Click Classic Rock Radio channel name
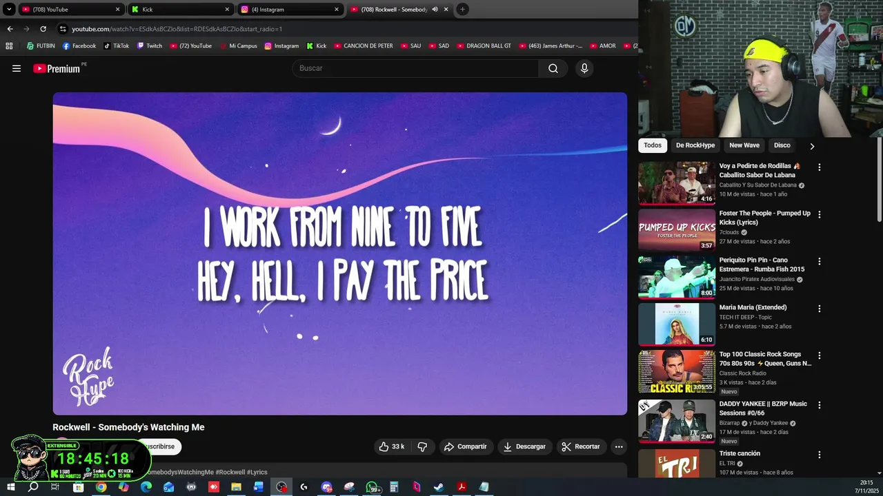The height and width of the screenshot is (496, 883). click(x=743, y=373)
